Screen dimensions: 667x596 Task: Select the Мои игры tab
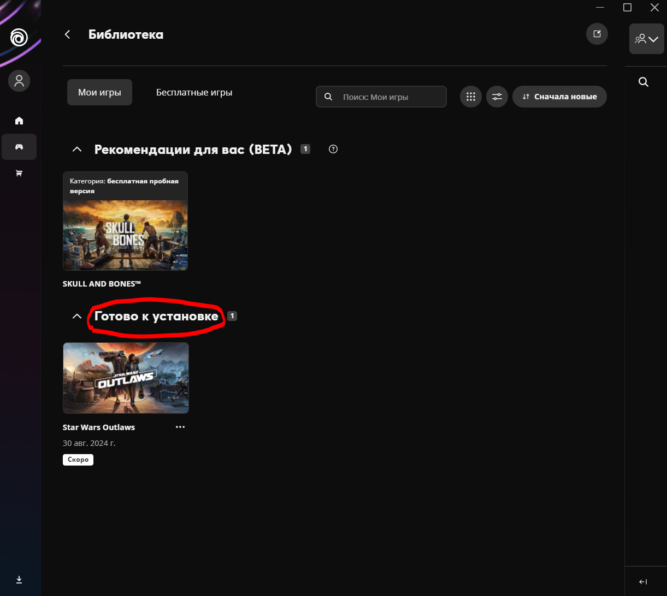[x=99, y=93]
